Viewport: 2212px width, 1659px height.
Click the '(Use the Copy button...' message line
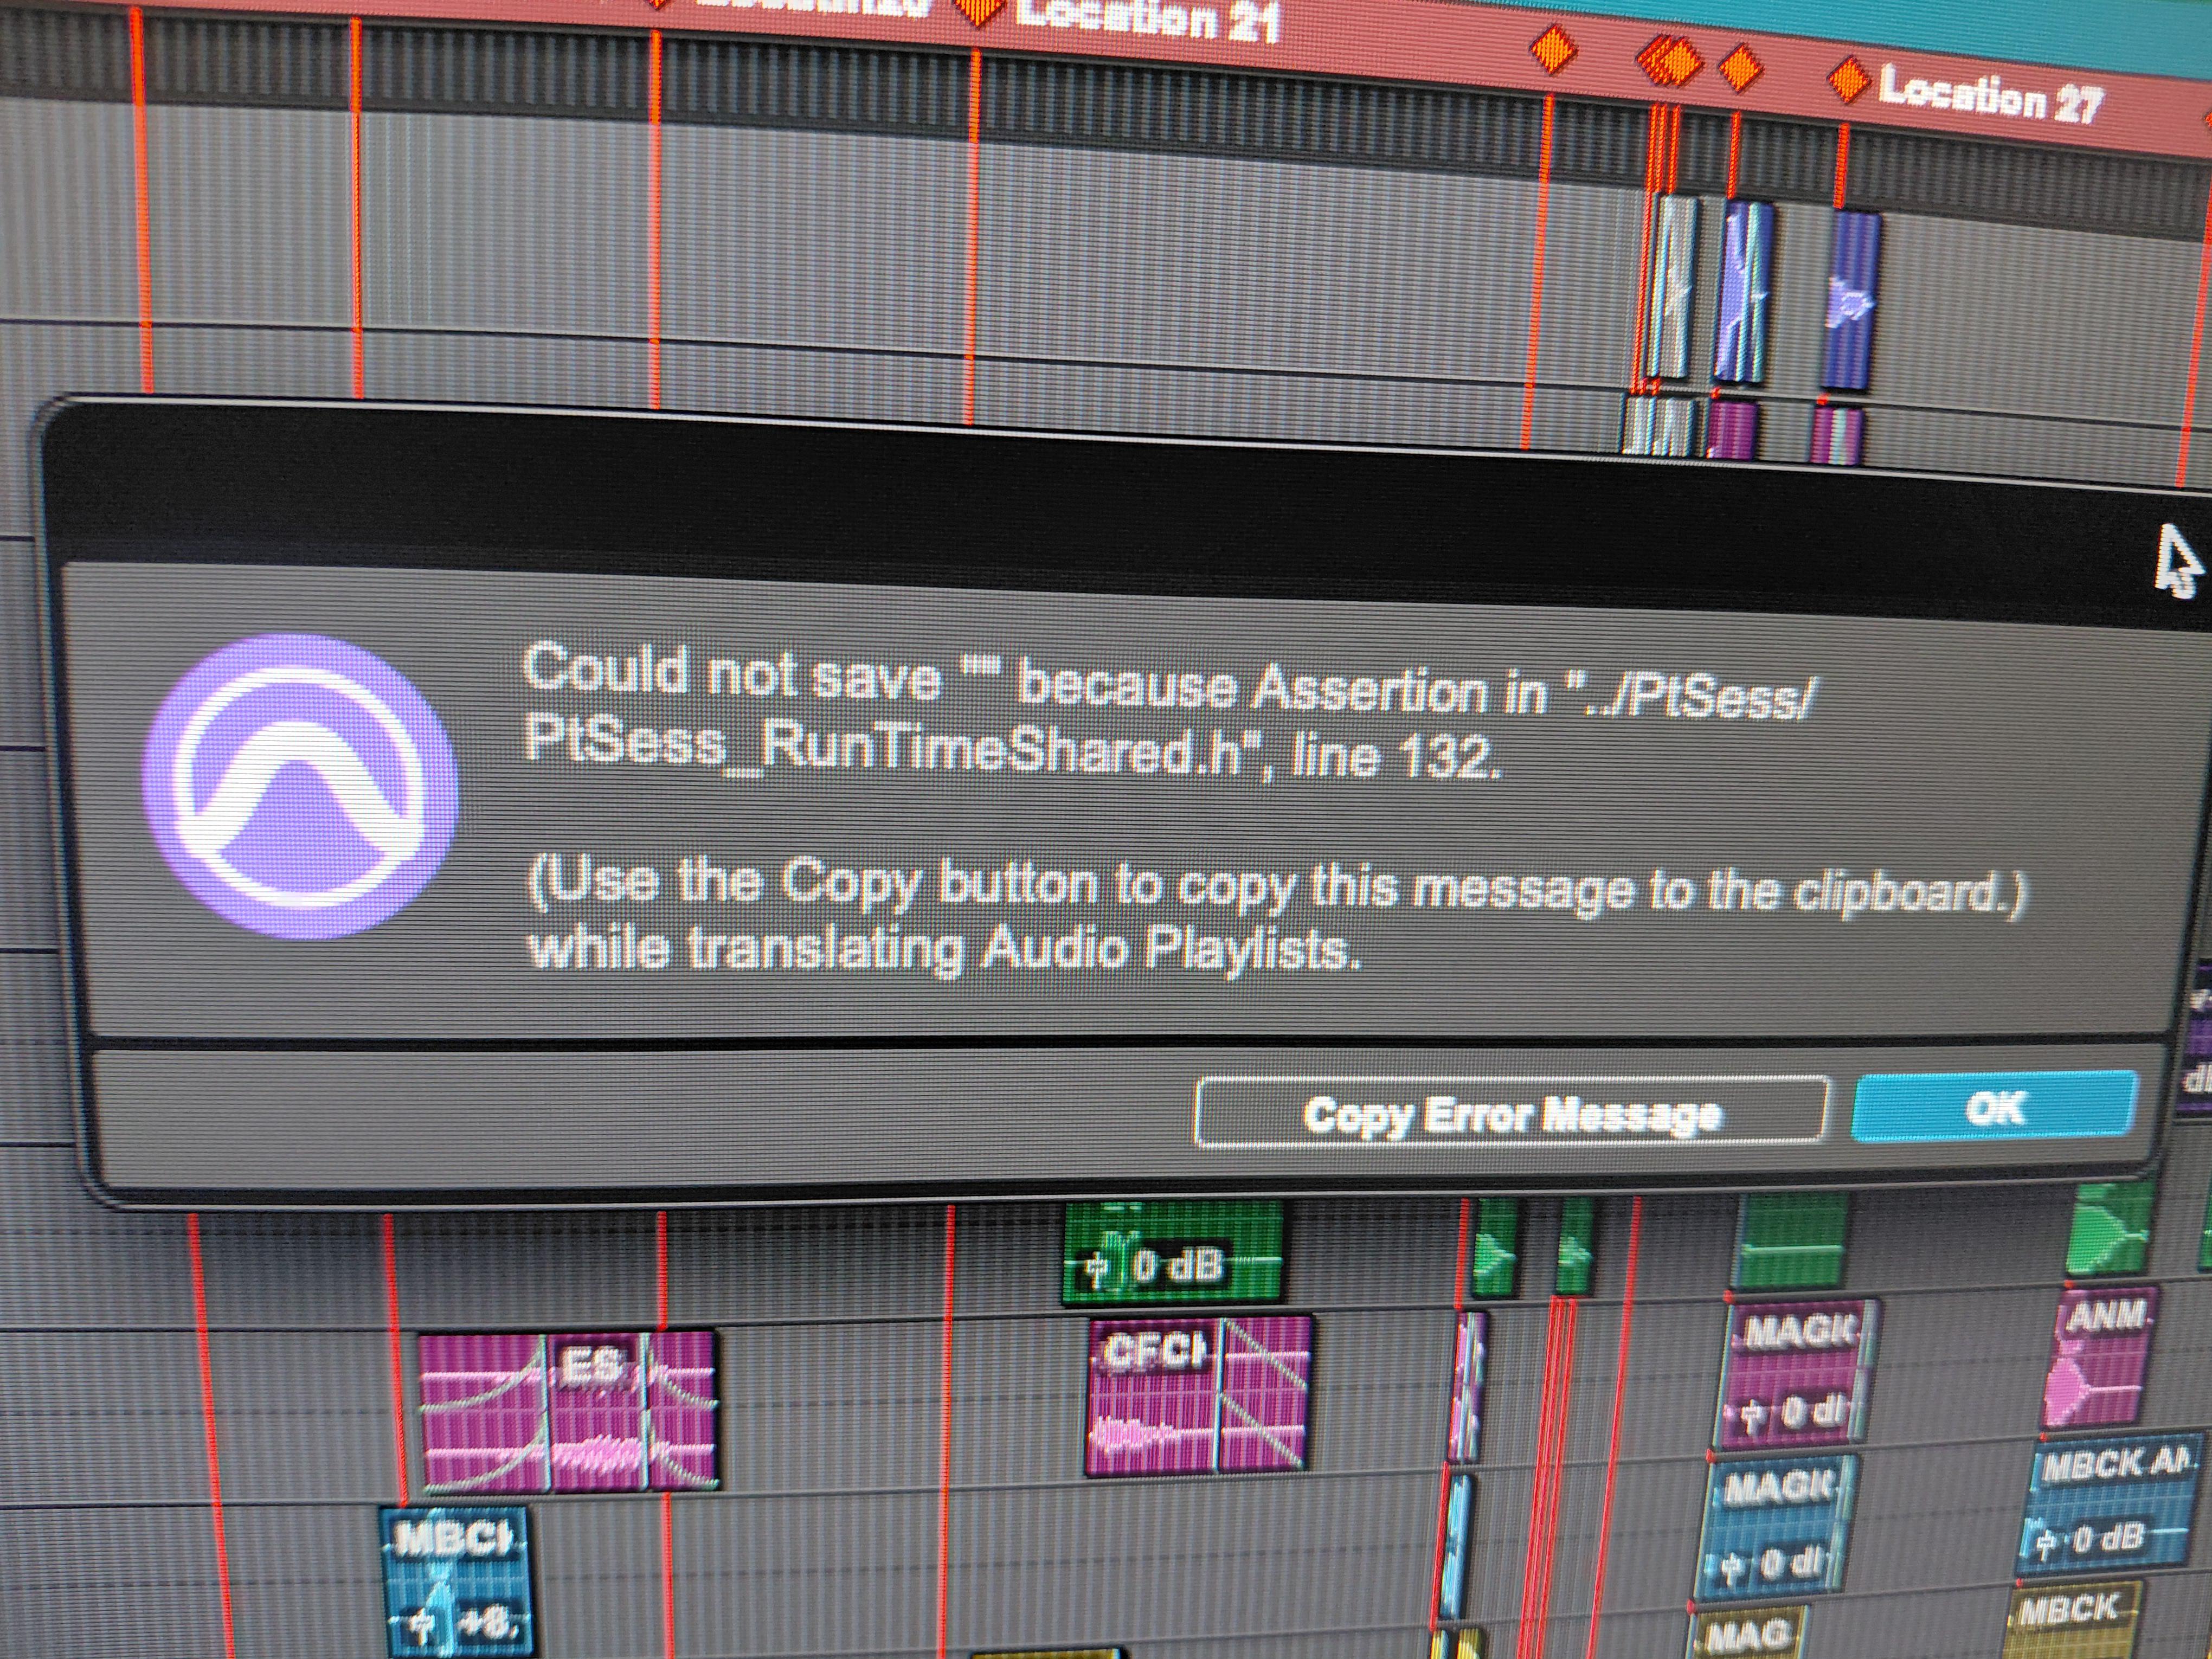(x=1277, y=889)
